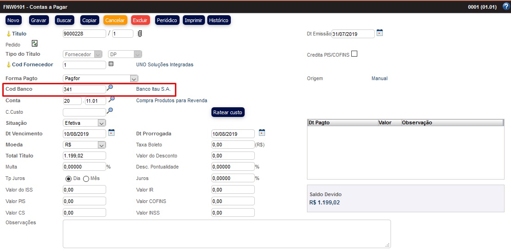Click the Pedido refresh document icon
Viewport: 511px width, 250px height.
pyautogui.click(x=35, y=43)
